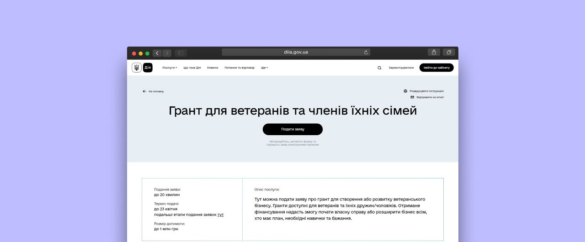Open site search with magnifier icon
Image resolution: width=585 pixels, height=242 pixels.
click(379, 68)
